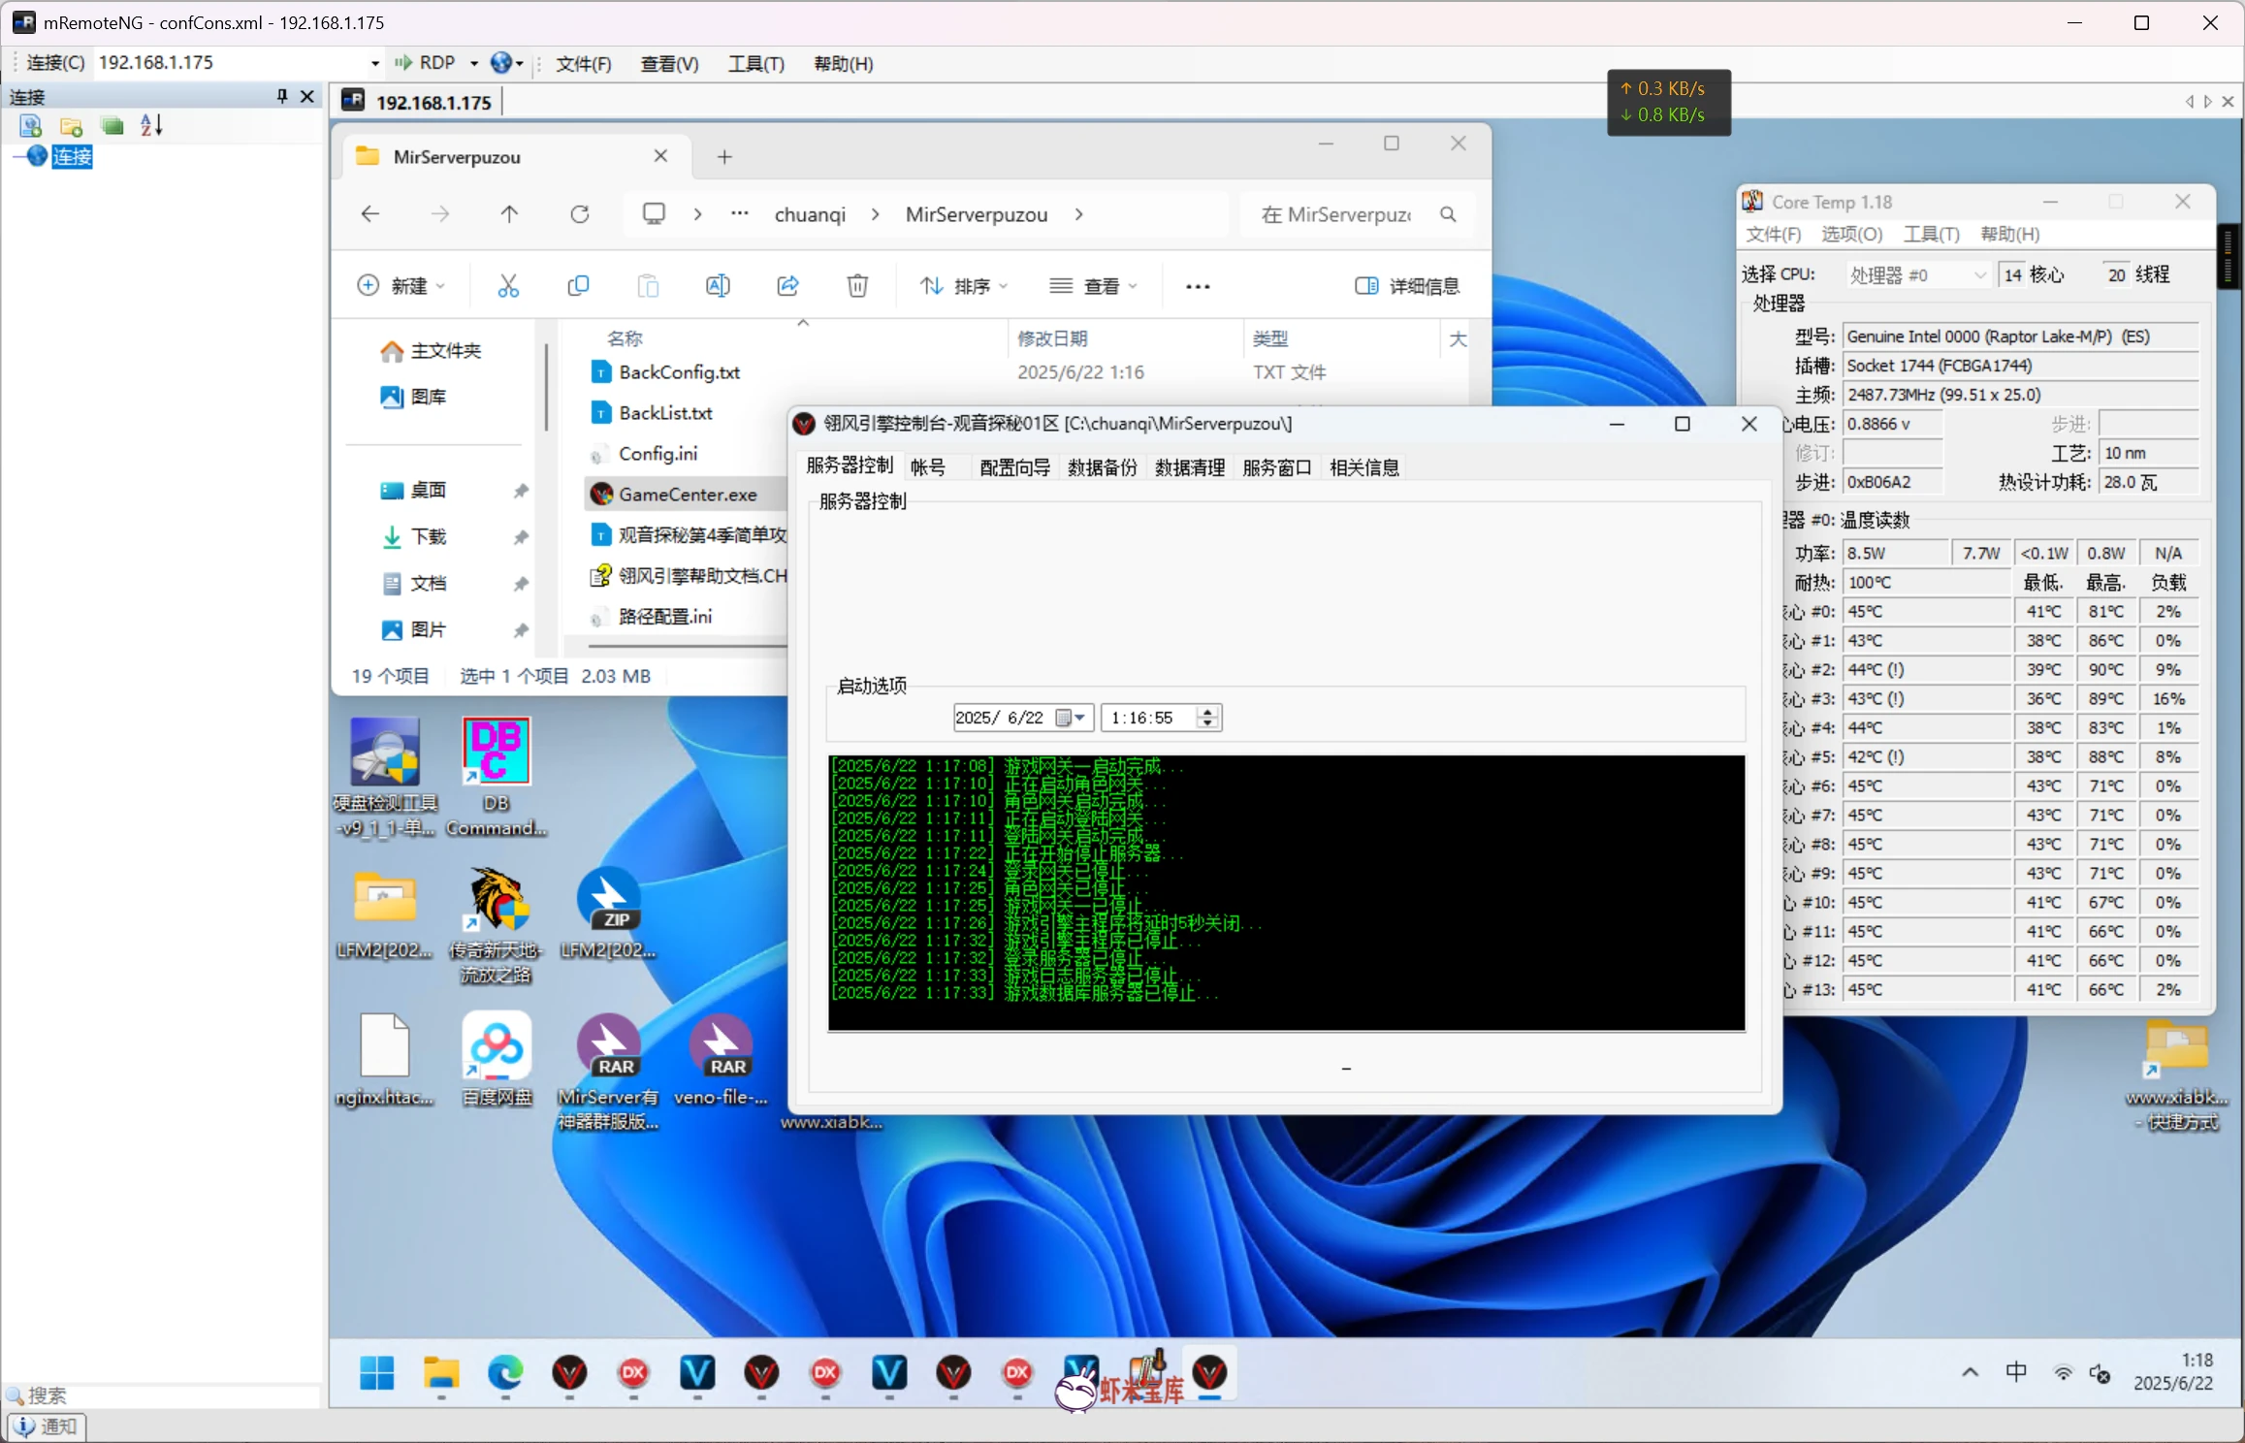Click the Explorer back arrow

(370, 214)
